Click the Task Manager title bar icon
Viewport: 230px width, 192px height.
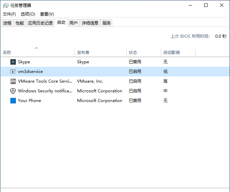[x=6, y=6]
